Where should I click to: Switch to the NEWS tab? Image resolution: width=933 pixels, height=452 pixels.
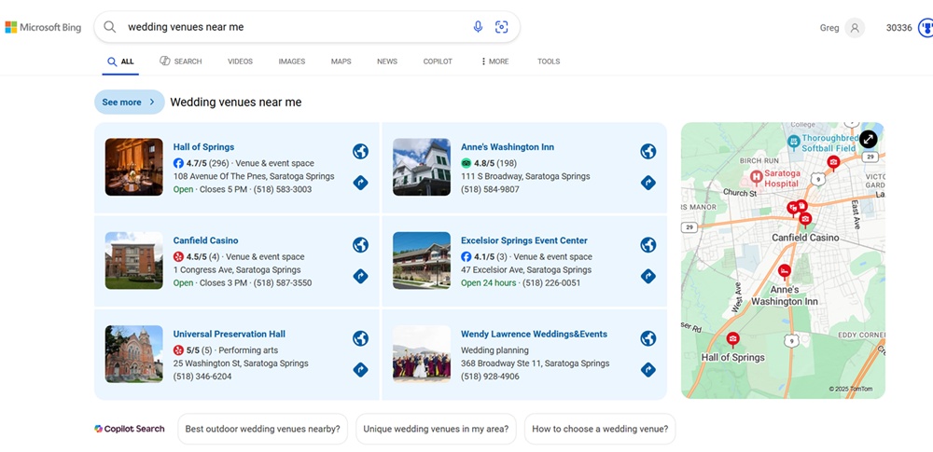387,62
